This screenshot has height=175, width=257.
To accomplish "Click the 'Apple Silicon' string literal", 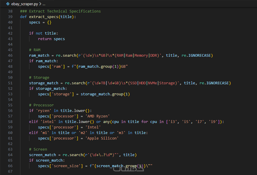I will tap(103, 138).
